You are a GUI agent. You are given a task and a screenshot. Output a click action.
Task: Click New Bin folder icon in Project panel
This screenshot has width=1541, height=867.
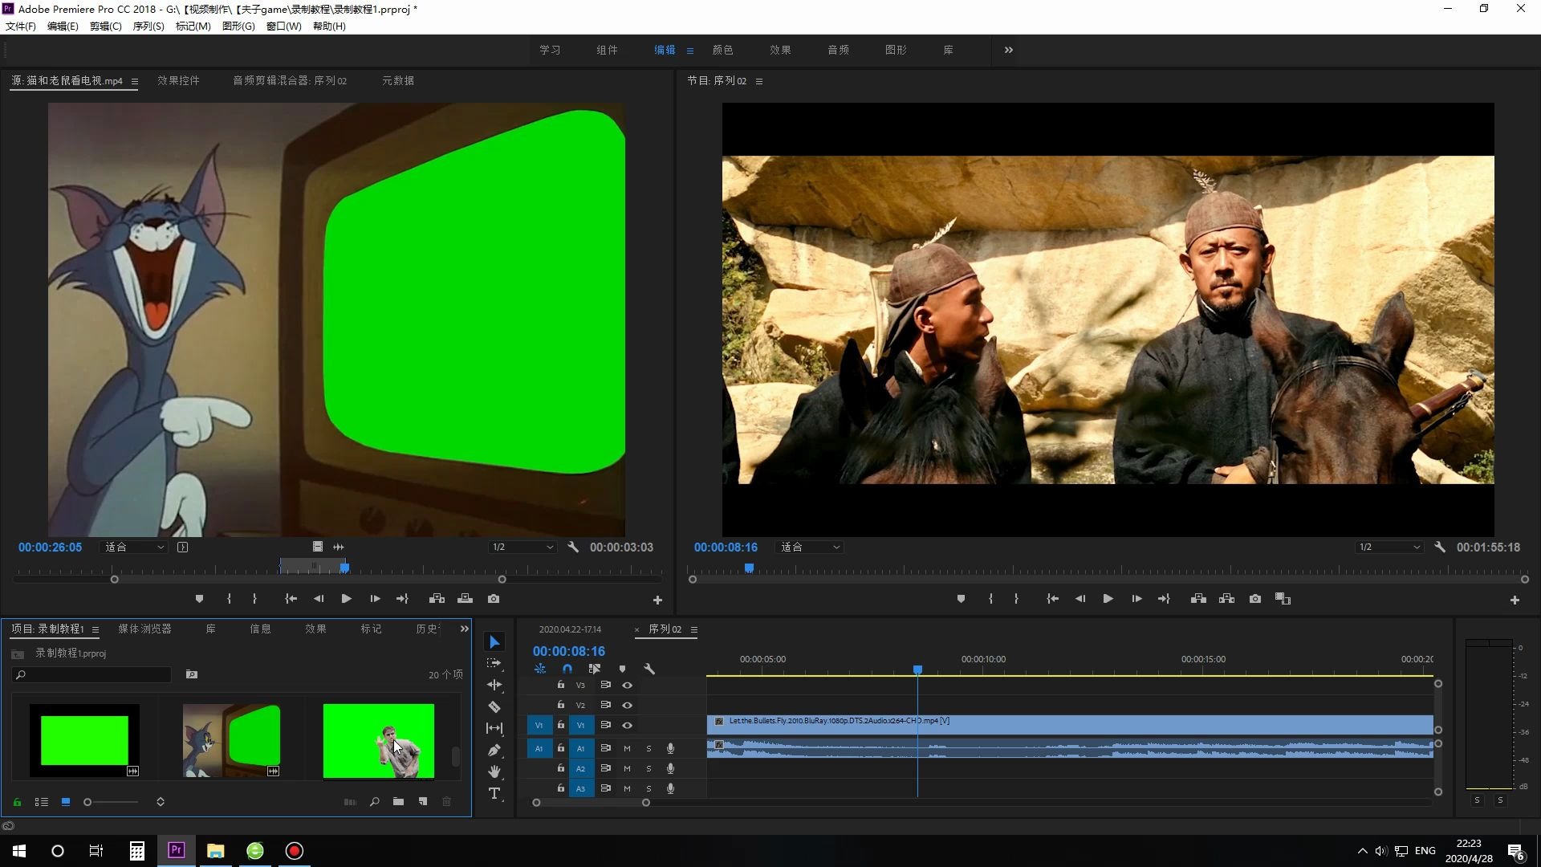click(398, 802)
